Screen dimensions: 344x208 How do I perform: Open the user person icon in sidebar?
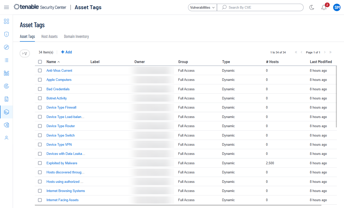[x=6, y=138]
